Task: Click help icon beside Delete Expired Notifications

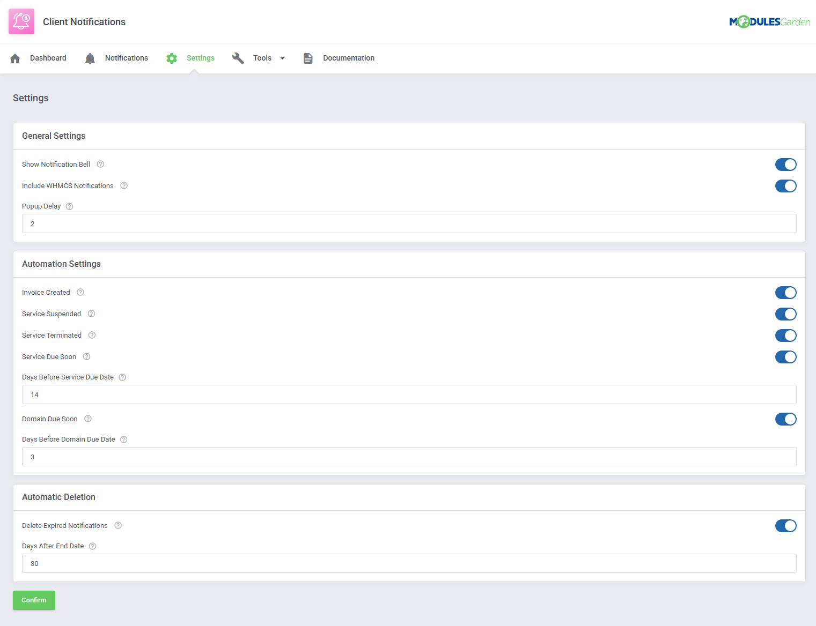Action: point(118,525)
